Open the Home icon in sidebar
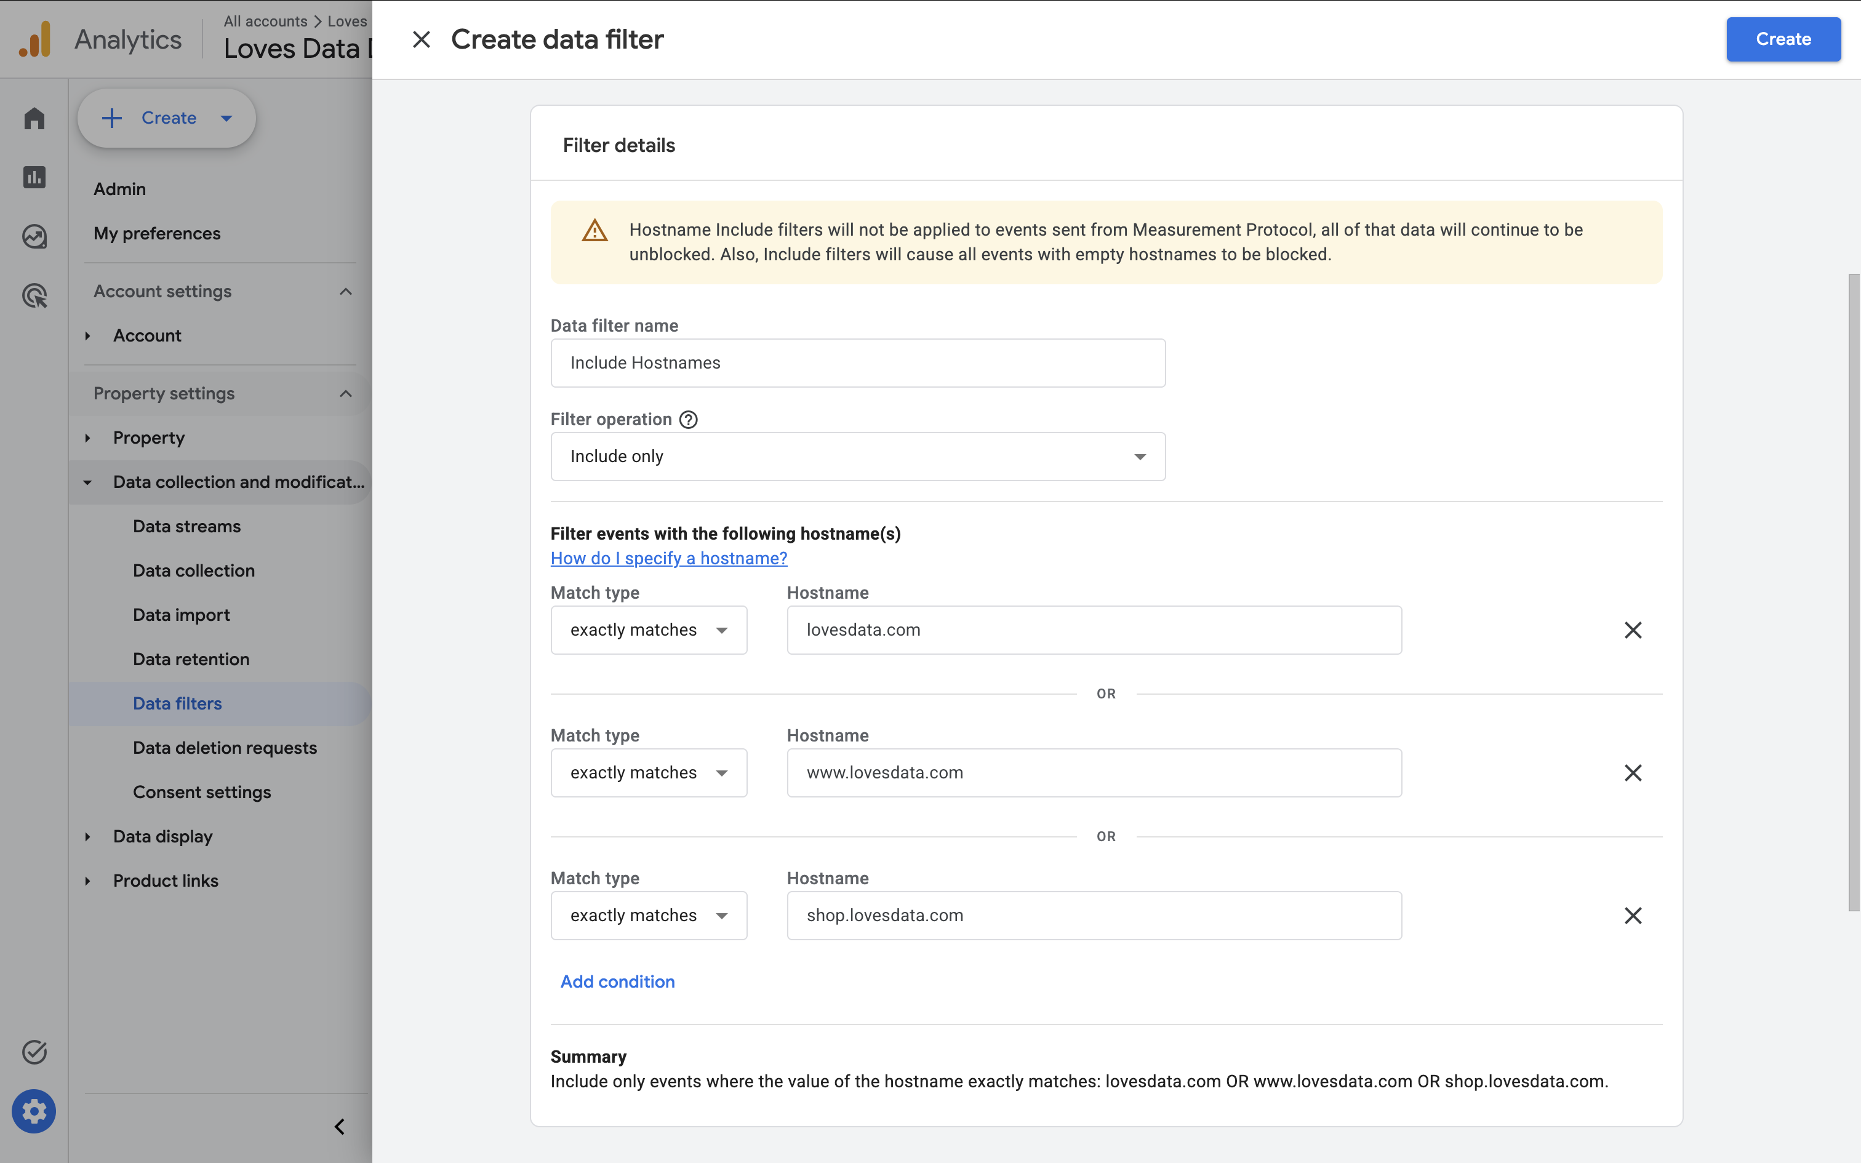 coord(34,118)
